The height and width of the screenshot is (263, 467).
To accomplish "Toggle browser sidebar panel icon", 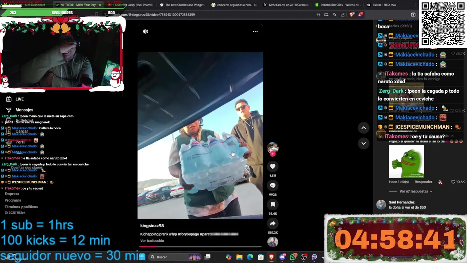I will (413, 15).
